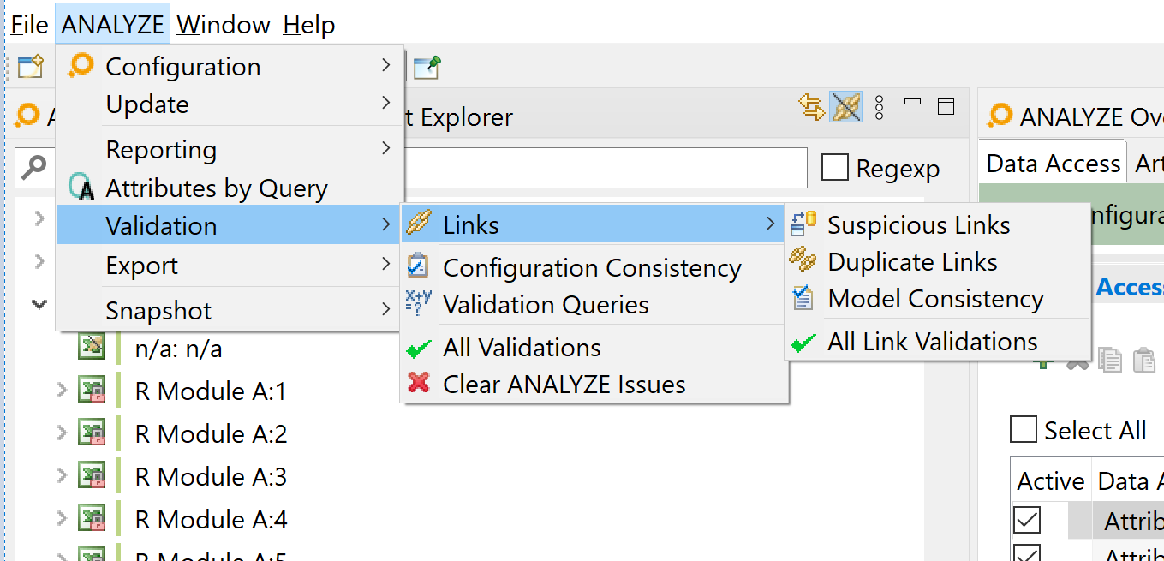Select the R Module A:2 row
The height and width of the screenshot is (561, 1164).
tap(211, 434)
